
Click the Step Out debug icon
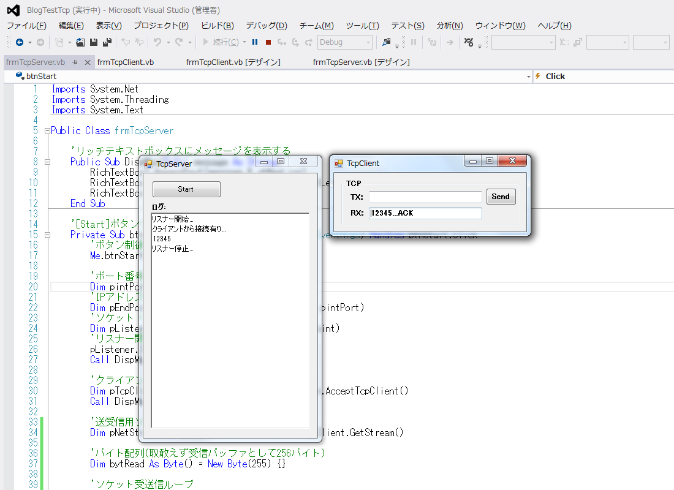[x=309, y=42]
